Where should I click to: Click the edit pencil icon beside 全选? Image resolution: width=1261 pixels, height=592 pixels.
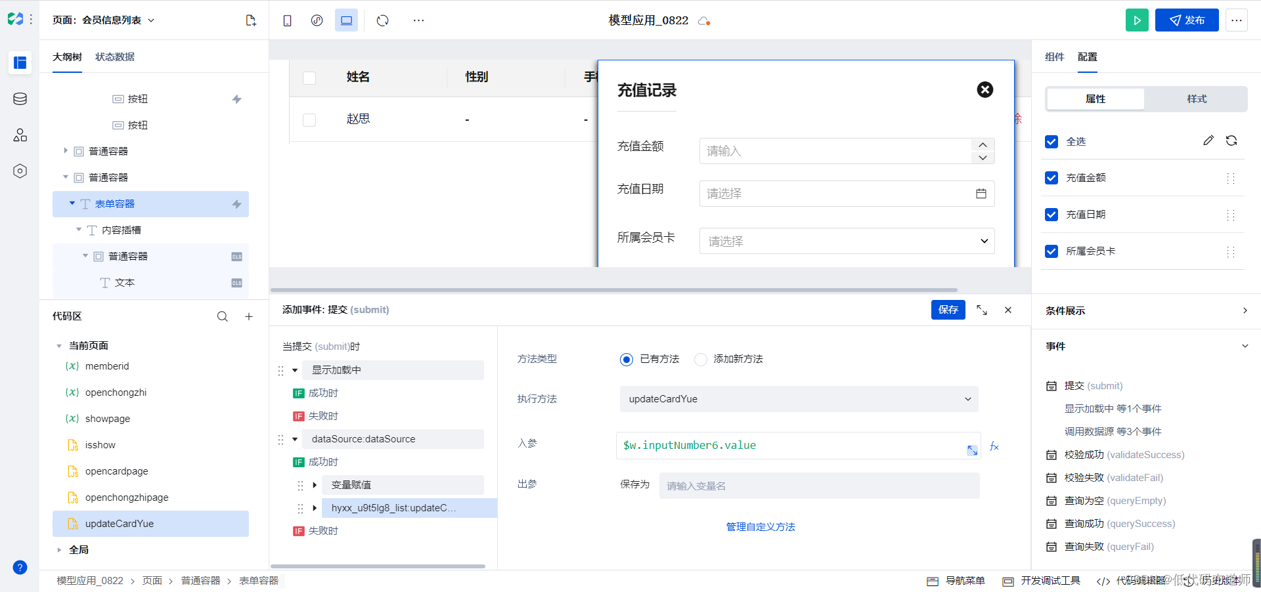(1208, 140)
